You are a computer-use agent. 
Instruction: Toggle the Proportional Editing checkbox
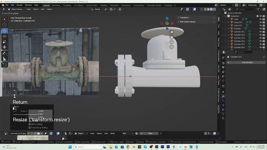point(30,127)
